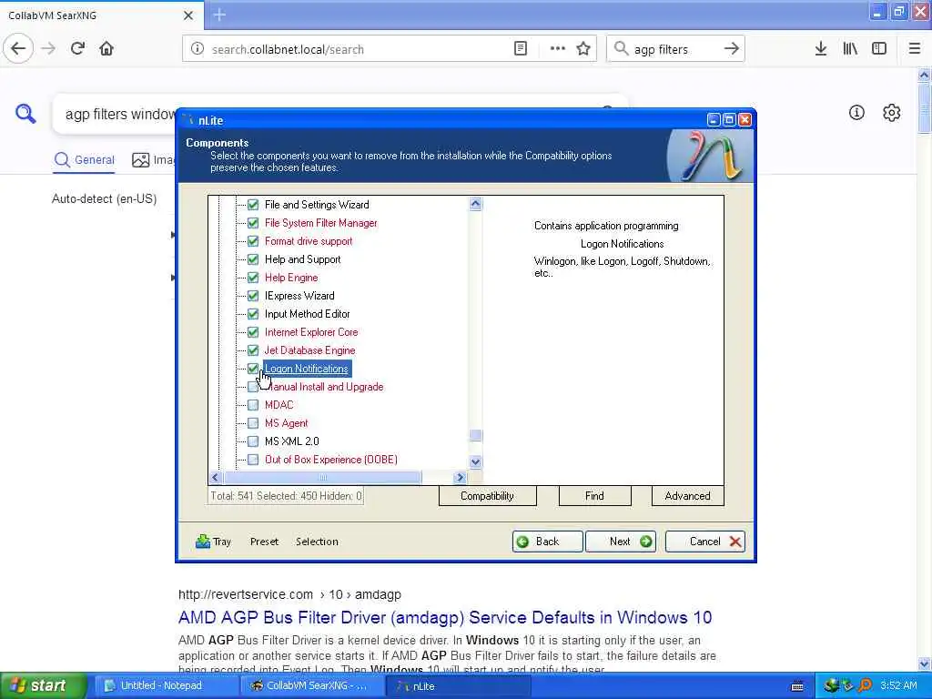Open Advanced component options
932x699 pixels.
pyautogui.click(x=688, y=496)
